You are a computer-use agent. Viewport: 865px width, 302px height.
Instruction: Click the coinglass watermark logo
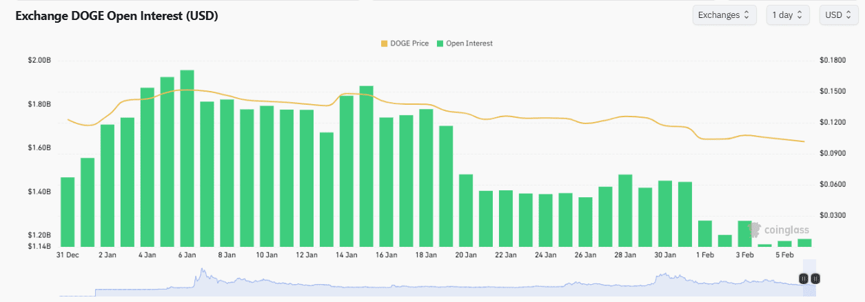779,230
